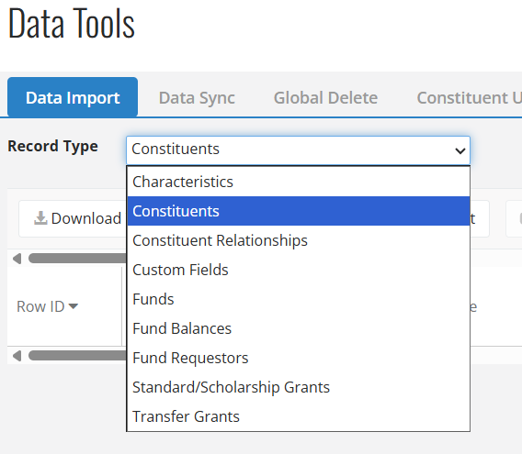This screenshot has width=522, height=454.
Task: Select the highlighted Constituents option
Action: [299, 211]
